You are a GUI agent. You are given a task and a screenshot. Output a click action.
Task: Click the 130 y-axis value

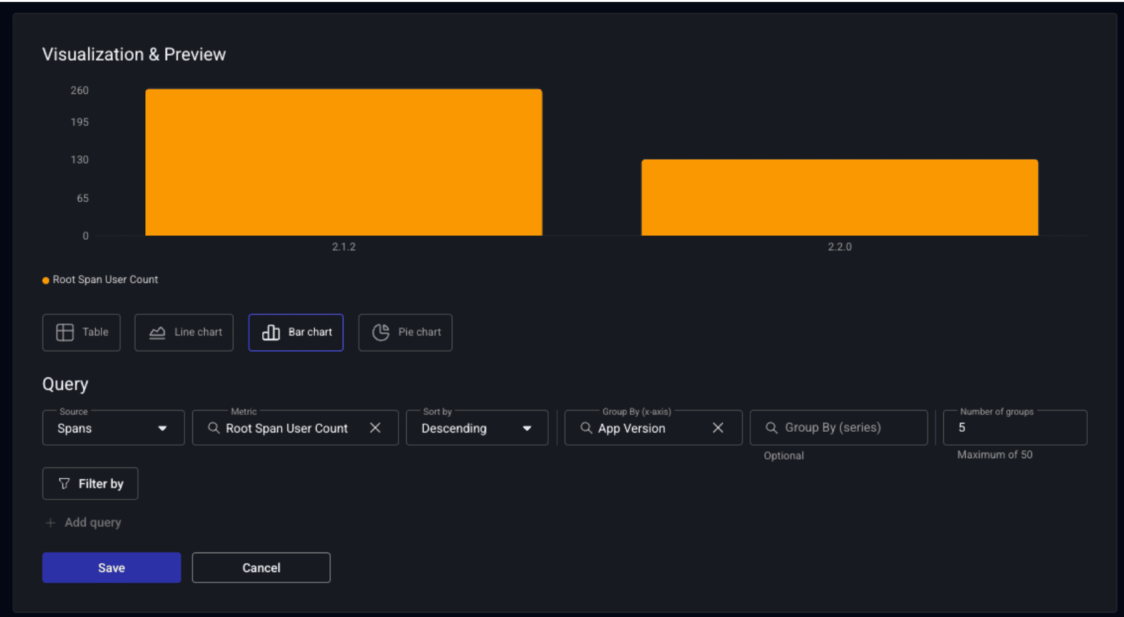pyautogui.click(x=79, y=160)
